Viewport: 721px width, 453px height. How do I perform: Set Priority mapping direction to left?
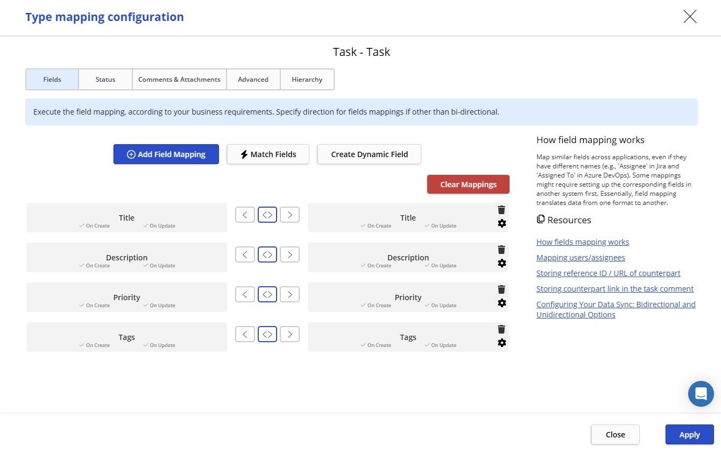point(245,294)
